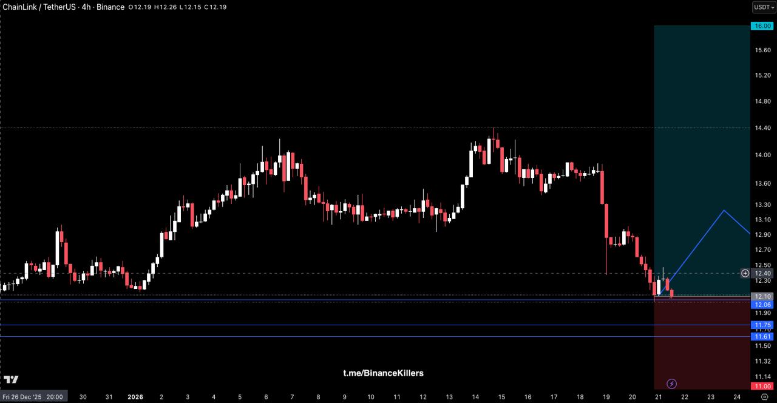Select the red 11.00 stop-loss price label
This screenshot has width=777, height=403.
761,387
